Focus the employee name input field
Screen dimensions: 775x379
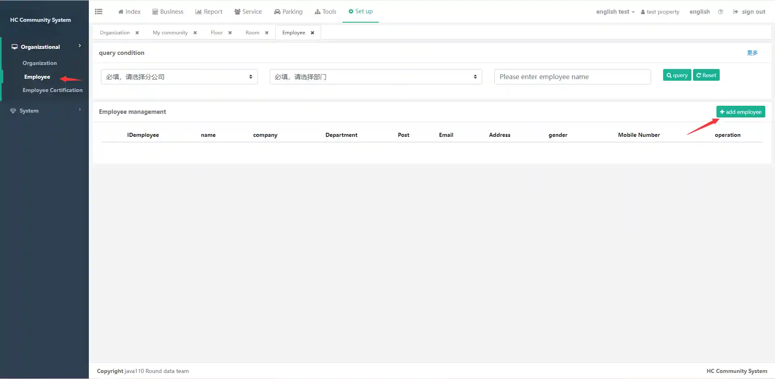click(x=572, y=77)
